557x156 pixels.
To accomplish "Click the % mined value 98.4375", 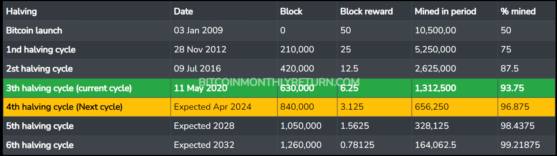I will [517, 126].
